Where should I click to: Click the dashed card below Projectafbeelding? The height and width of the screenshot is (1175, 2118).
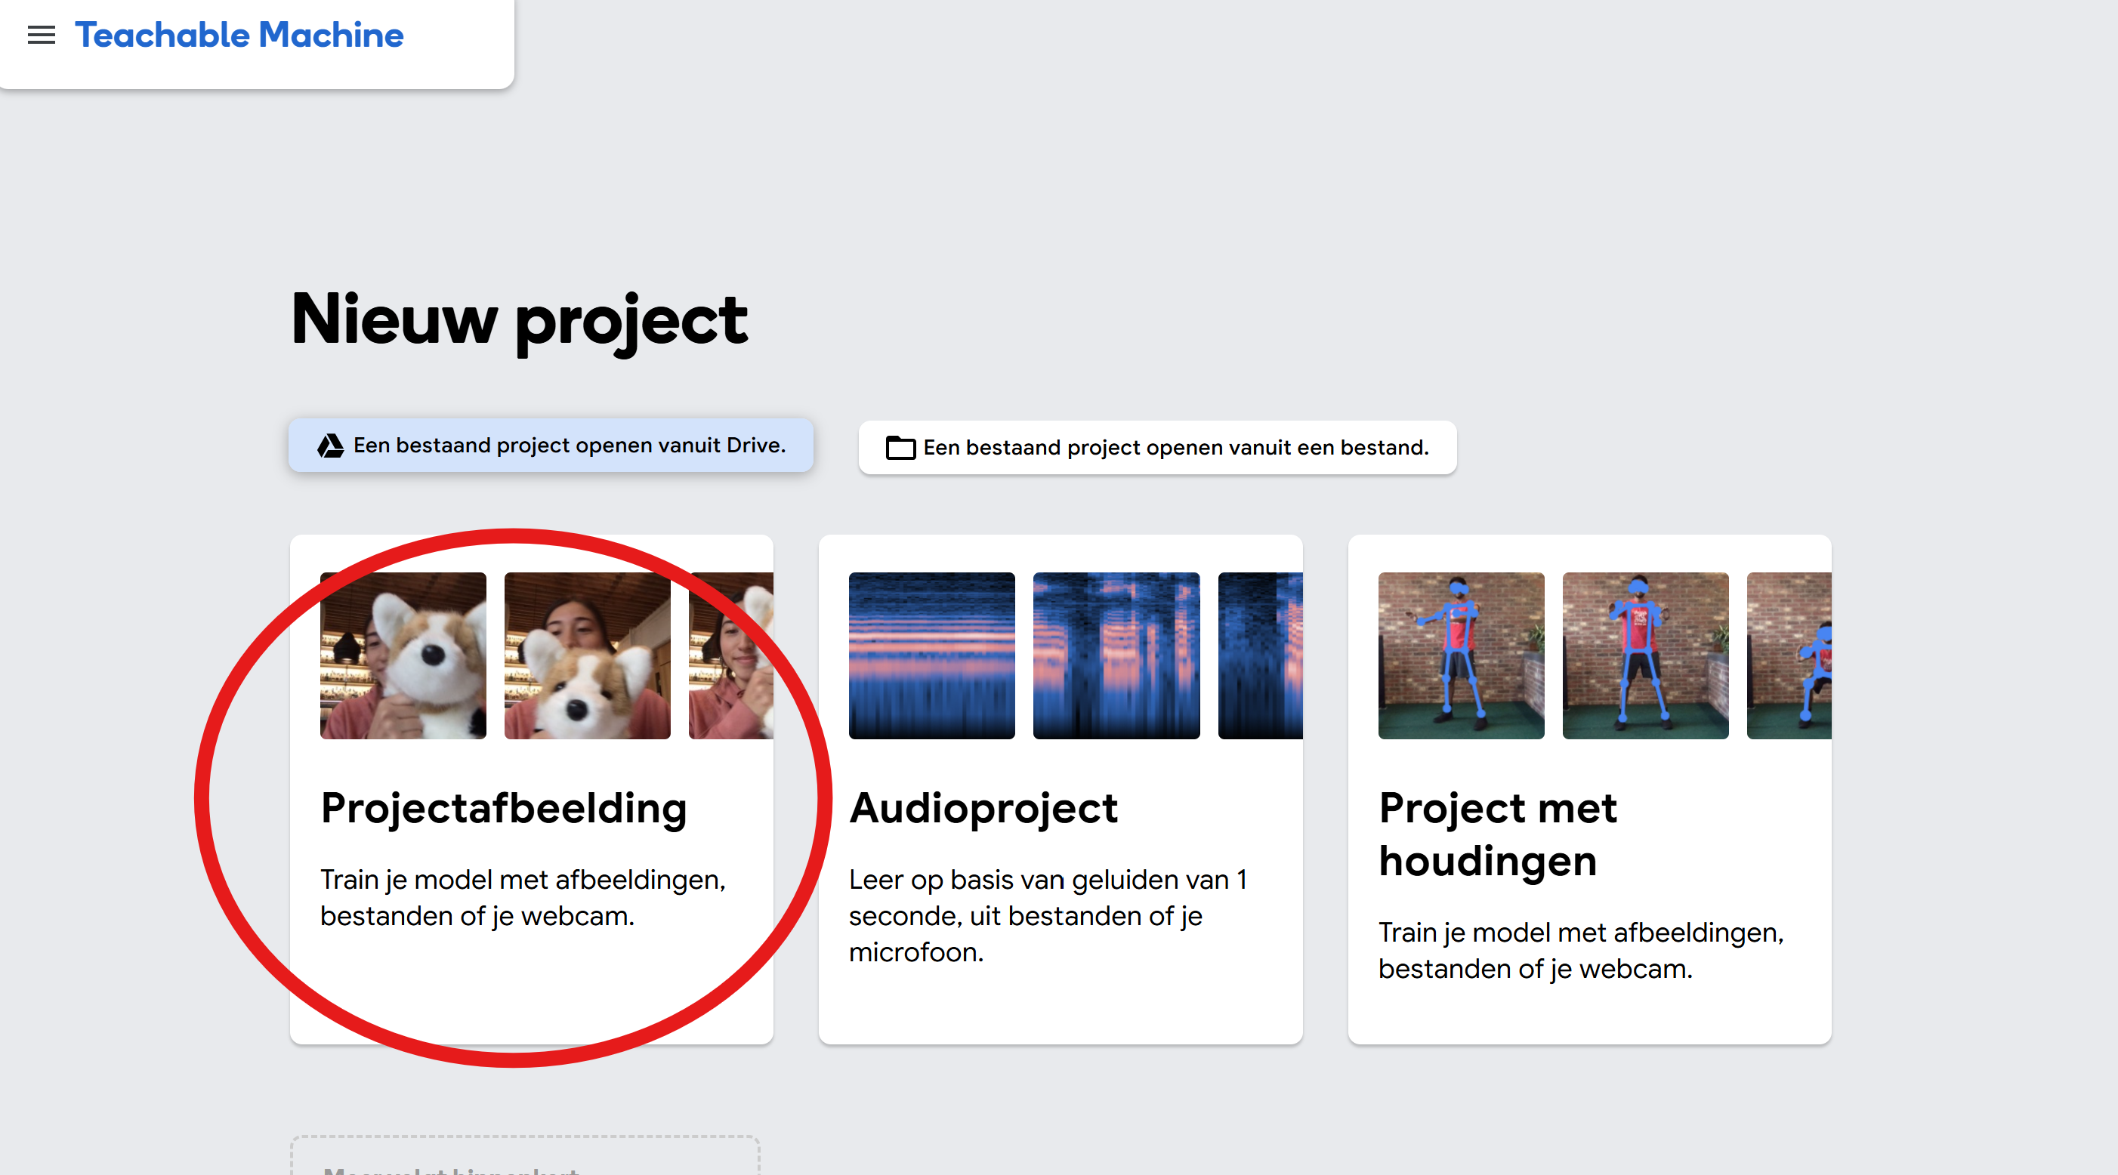point(524,1158)
